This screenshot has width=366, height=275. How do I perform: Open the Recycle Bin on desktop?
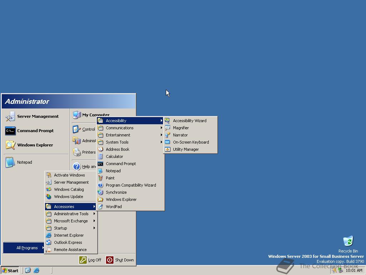[x=348, y=244]
